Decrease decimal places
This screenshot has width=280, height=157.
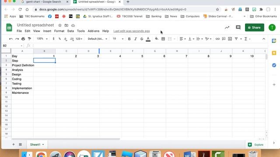pos(66,39)
